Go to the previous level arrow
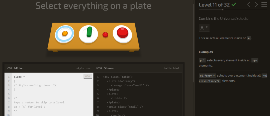This screenshot has width=270, height=116. click(x=249, y=5)
